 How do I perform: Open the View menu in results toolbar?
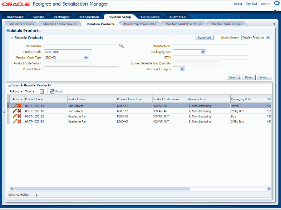pos(30,91)
